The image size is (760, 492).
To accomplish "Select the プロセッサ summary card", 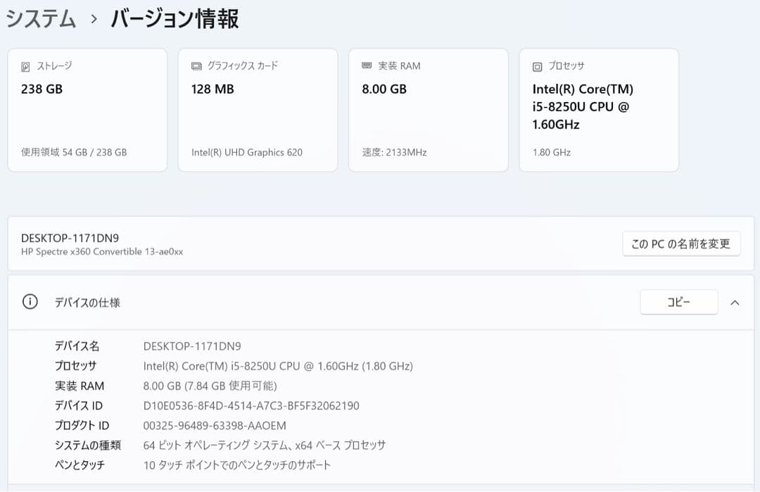I will click(x=599, y=109).
